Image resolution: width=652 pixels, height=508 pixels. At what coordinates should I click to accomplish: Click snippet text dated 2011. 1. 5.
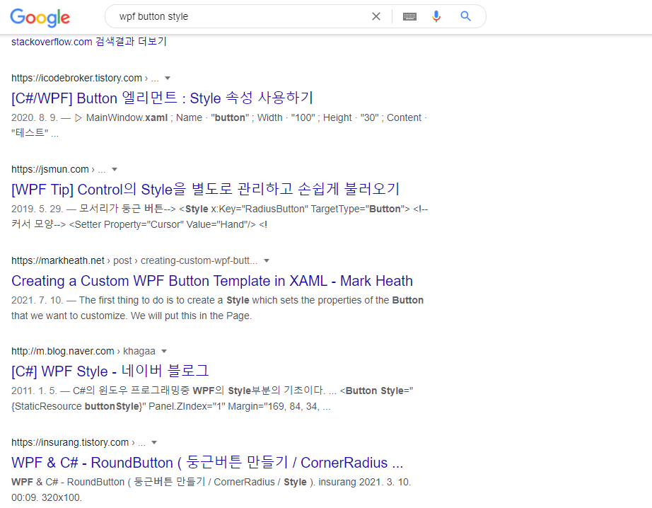[x=212, y=398]
